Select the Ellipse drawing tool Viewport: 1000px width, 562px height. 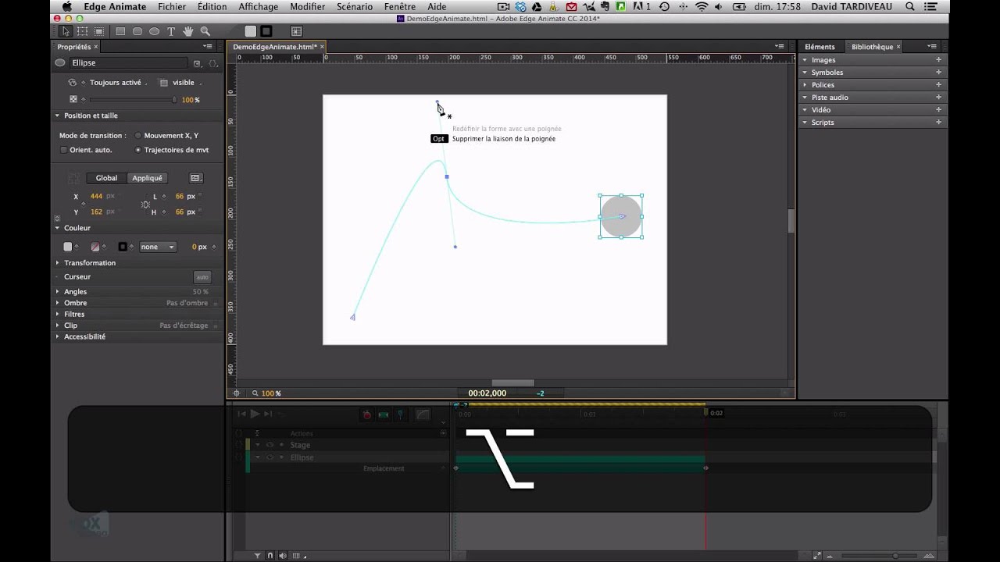click(x=154, y=31)
